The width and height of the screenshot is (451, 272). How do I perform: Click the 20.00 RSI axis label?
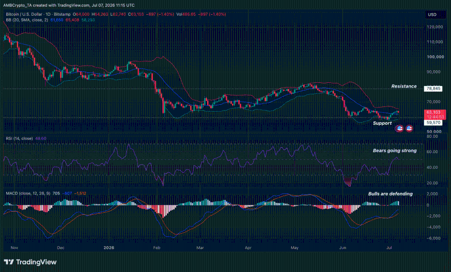[x=433, y=182]
